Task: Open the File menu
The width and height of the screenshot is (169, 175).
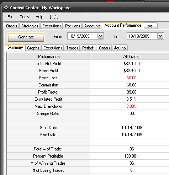Action: tap(10, 17)
